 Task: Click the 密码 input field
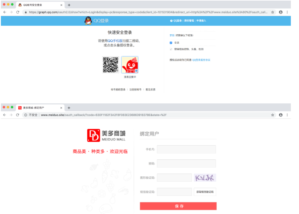[186, 163]
